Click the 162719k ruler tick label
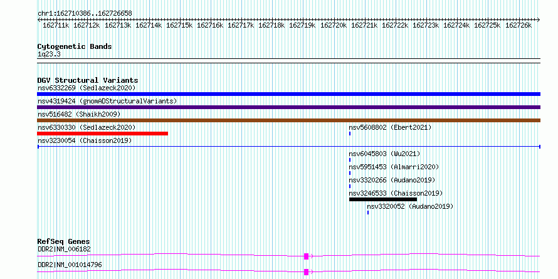The image size is (558, 279). [x=302, y=25]
